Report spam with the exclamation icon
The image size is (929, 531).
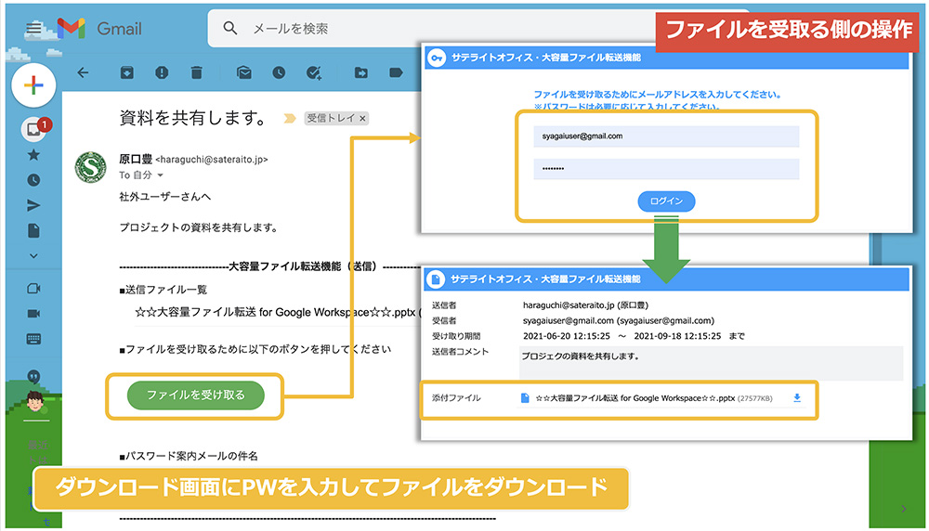(x=161, y=72)
